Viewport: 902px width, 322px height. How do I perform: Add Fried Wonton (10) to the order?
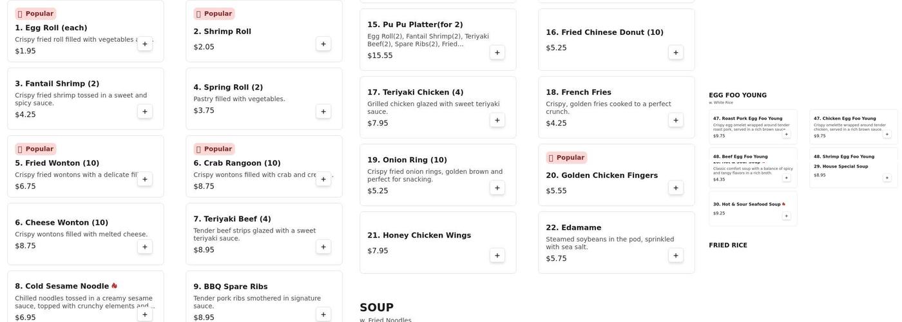click(145, 179)
